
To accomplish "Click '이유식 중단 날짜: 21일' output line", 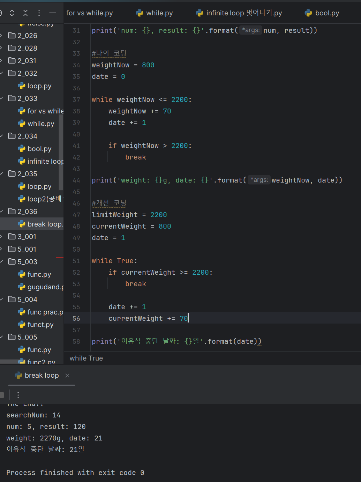I will click(x=45, y=449).
